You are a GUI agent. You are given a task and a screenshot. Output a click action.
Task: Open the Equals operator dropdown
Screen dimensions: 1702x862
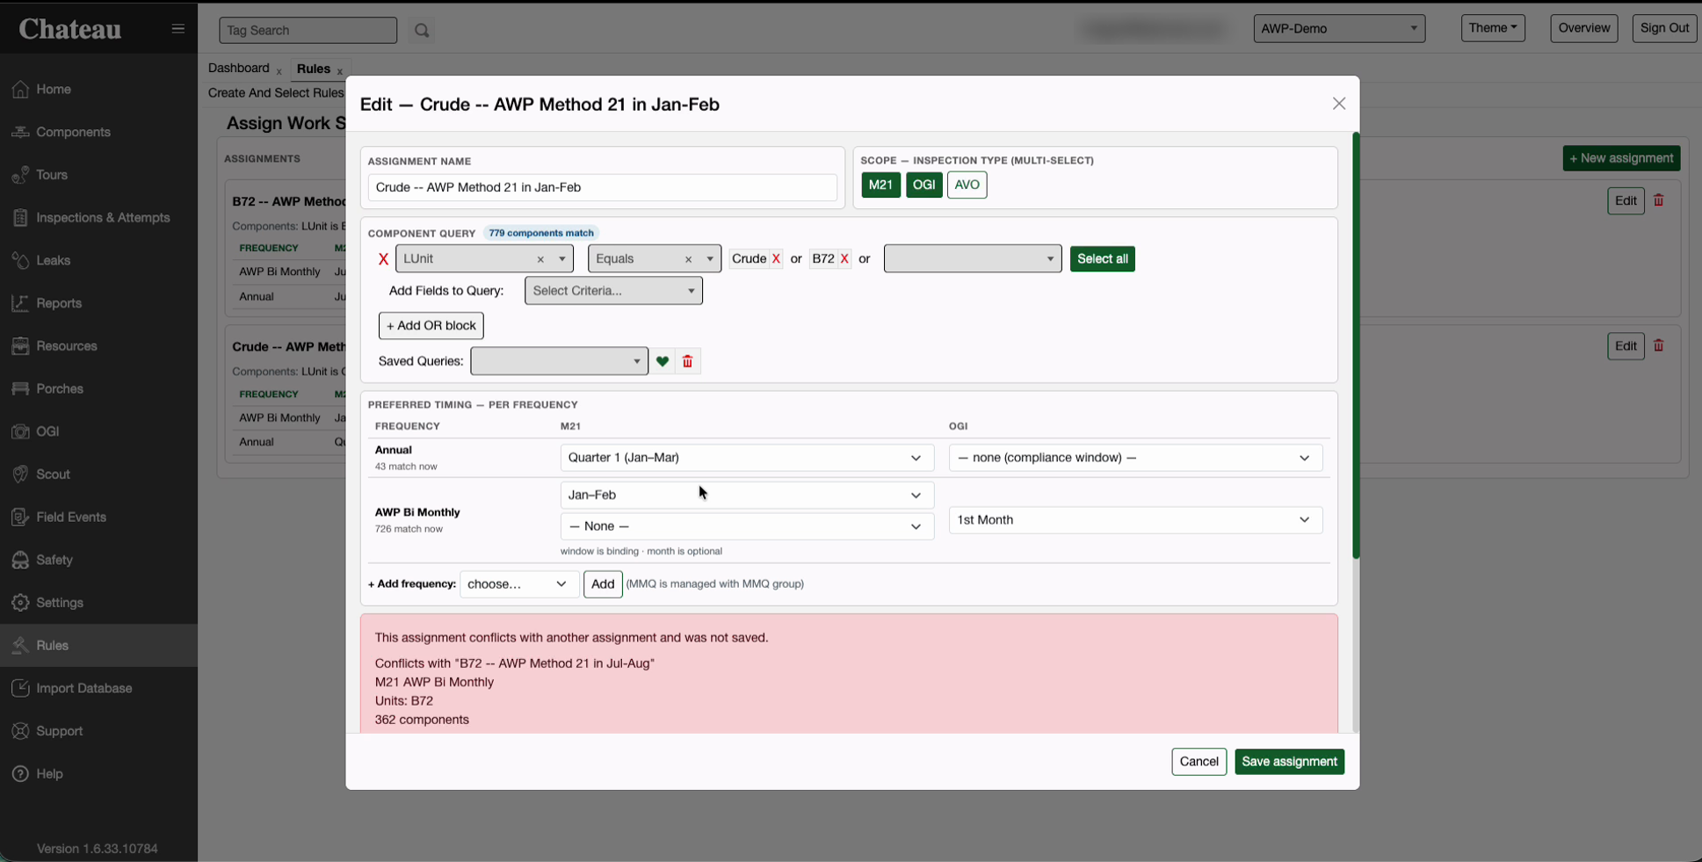point(655,258)
